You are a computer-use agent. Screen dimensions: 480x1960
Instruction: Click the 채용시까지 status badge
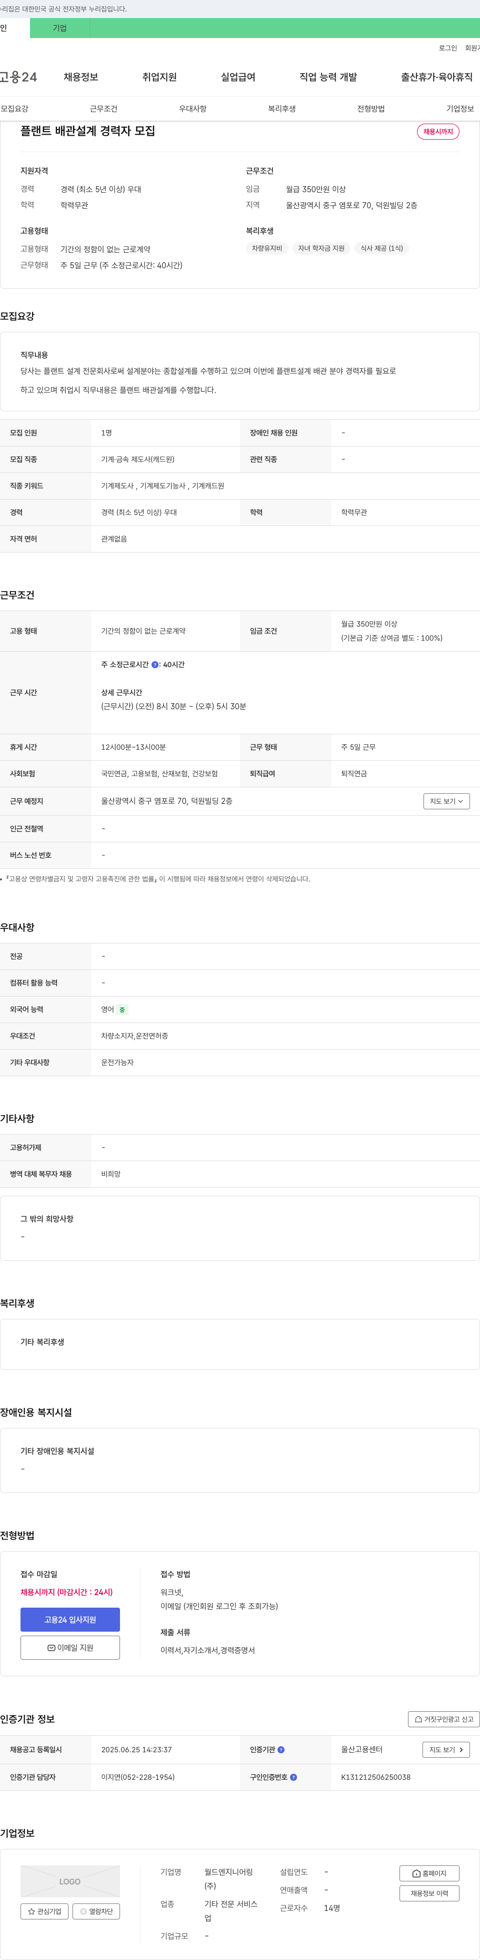pyautogui.click(x=438, y=132)
